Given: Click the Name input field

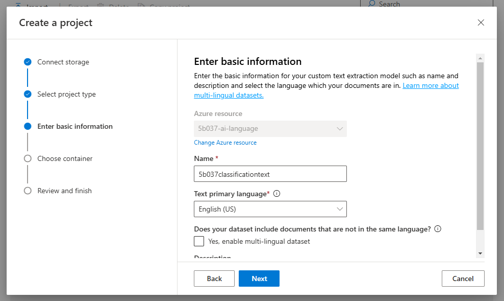Looking at the screenshot, I should tap(270, 174).
